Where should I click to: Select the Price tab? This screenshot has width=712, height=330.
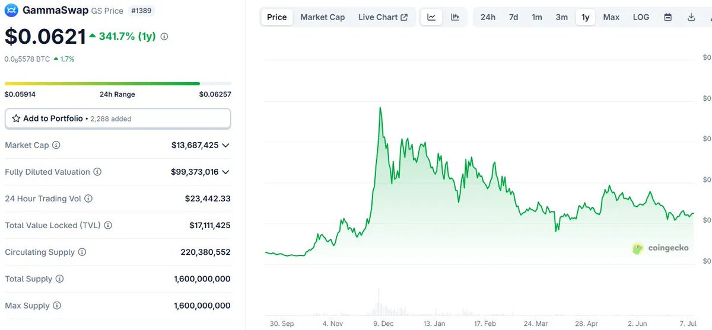(x=277, y=17)
